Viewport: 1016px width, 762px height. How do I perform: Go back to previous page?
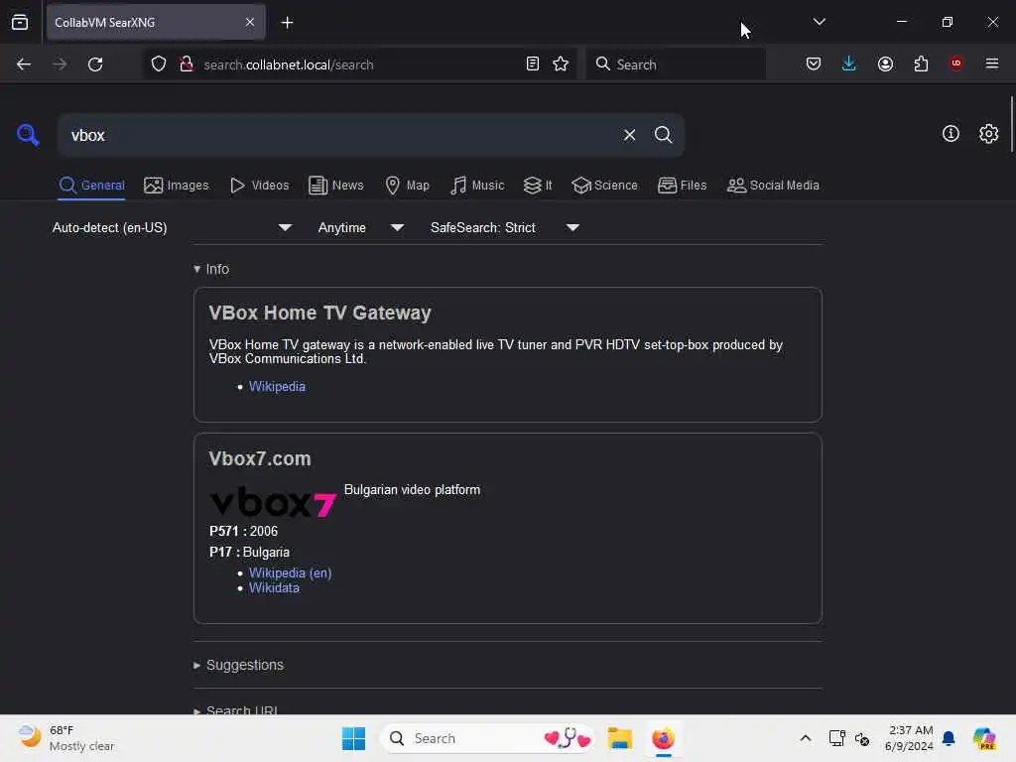click(24, 64)
